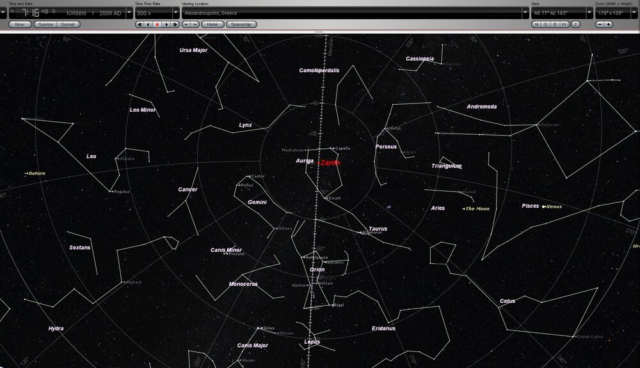Stop time flow with the red stop button
This screenshot has height=368, width=640.
point(157,24)
